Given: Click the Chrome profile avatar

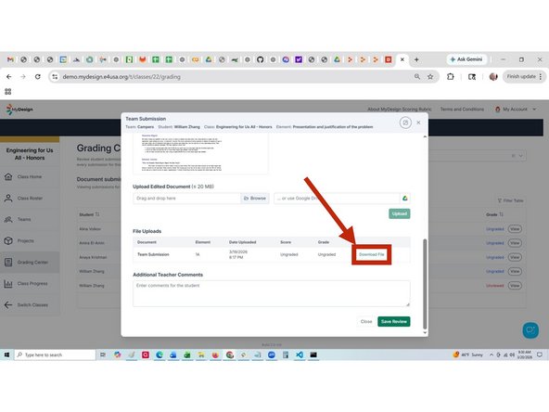Looking at the screenshot, I should [493, 76].
